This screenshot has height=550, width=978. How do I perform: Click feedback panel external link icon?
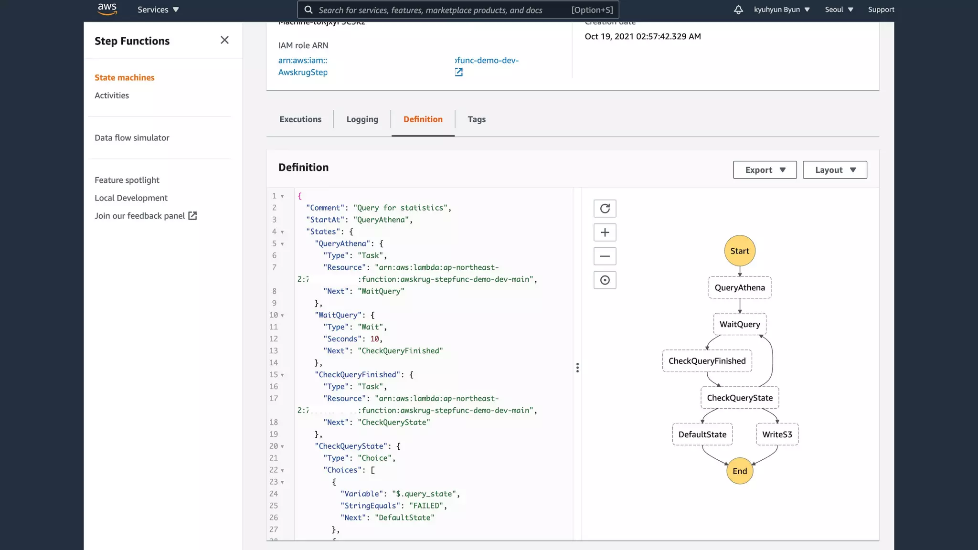[x=192, y=216]
